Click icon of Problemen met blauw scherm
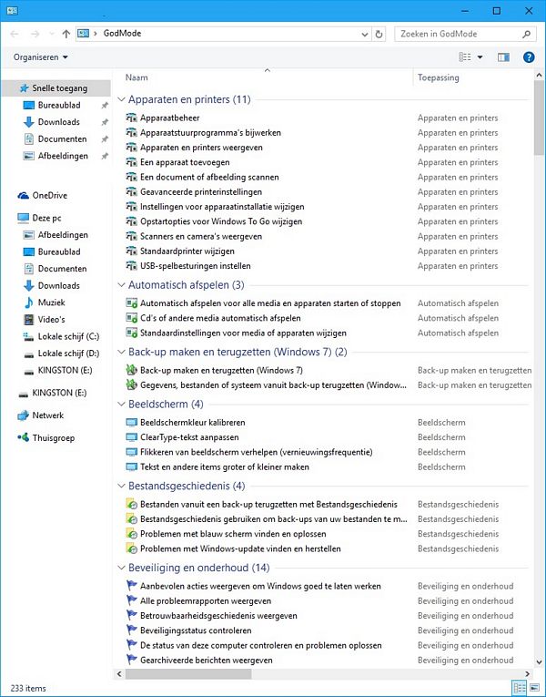Image resolution: width=546 pixels, height=697 pixels. pyautogui.click(x=131, y=534)
